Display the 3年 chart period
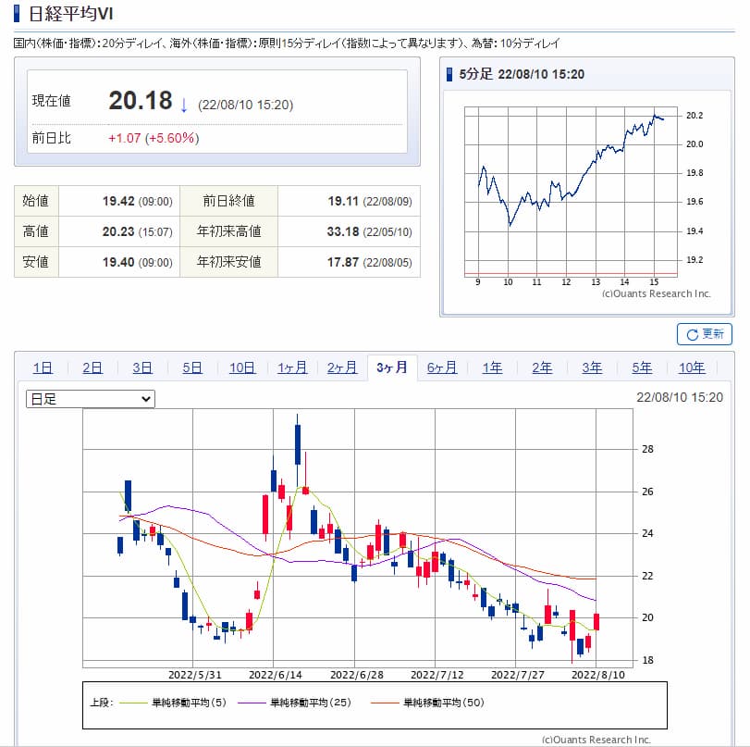 [592, 367]
